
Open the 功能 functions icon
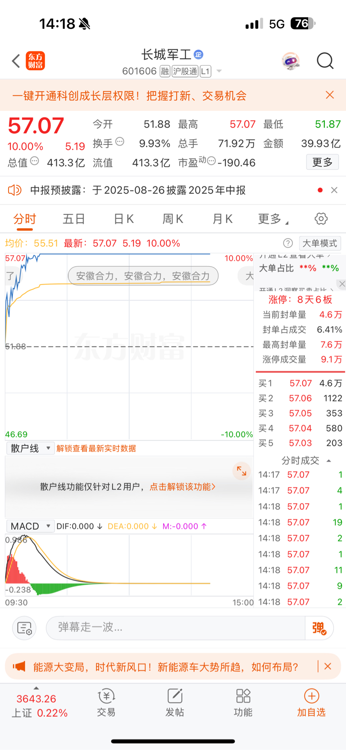243,703
